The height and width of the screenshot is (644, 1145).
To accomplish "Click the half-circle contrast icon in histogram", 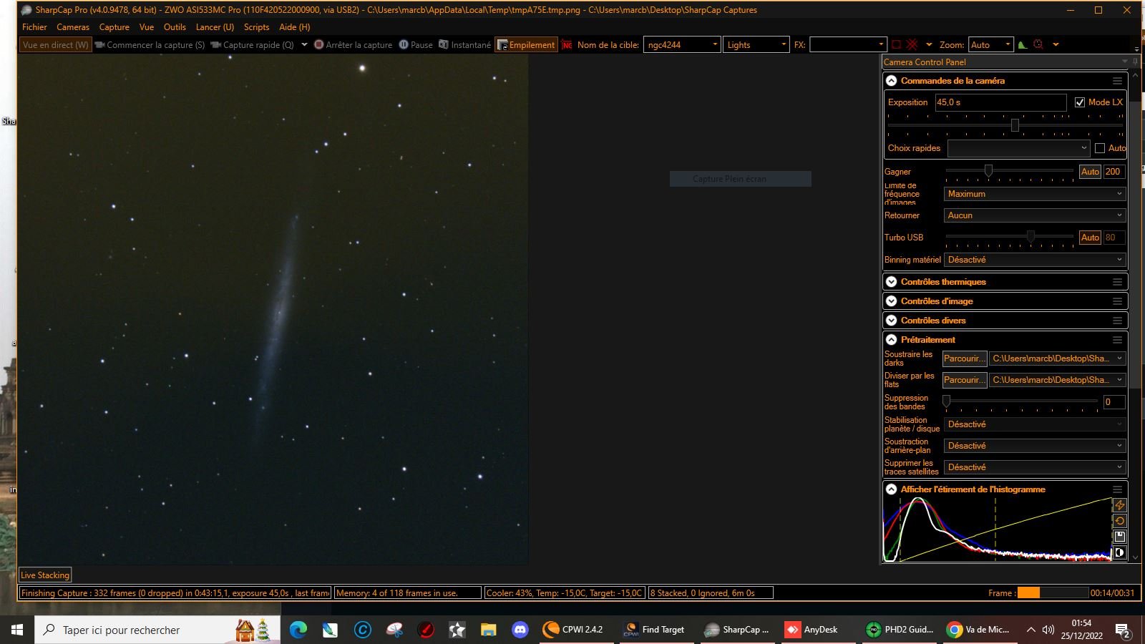I will 1120,552.
